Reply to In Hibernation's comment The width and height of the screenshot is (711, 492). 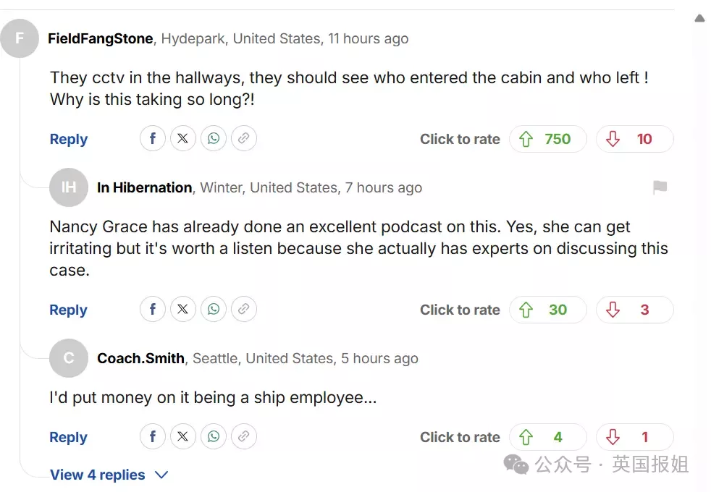pos(68,310)
